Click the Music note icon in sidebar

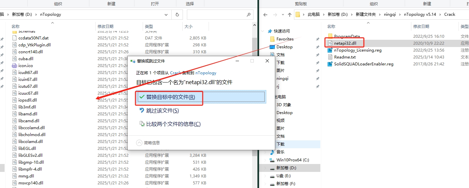(x=272, y=152)
